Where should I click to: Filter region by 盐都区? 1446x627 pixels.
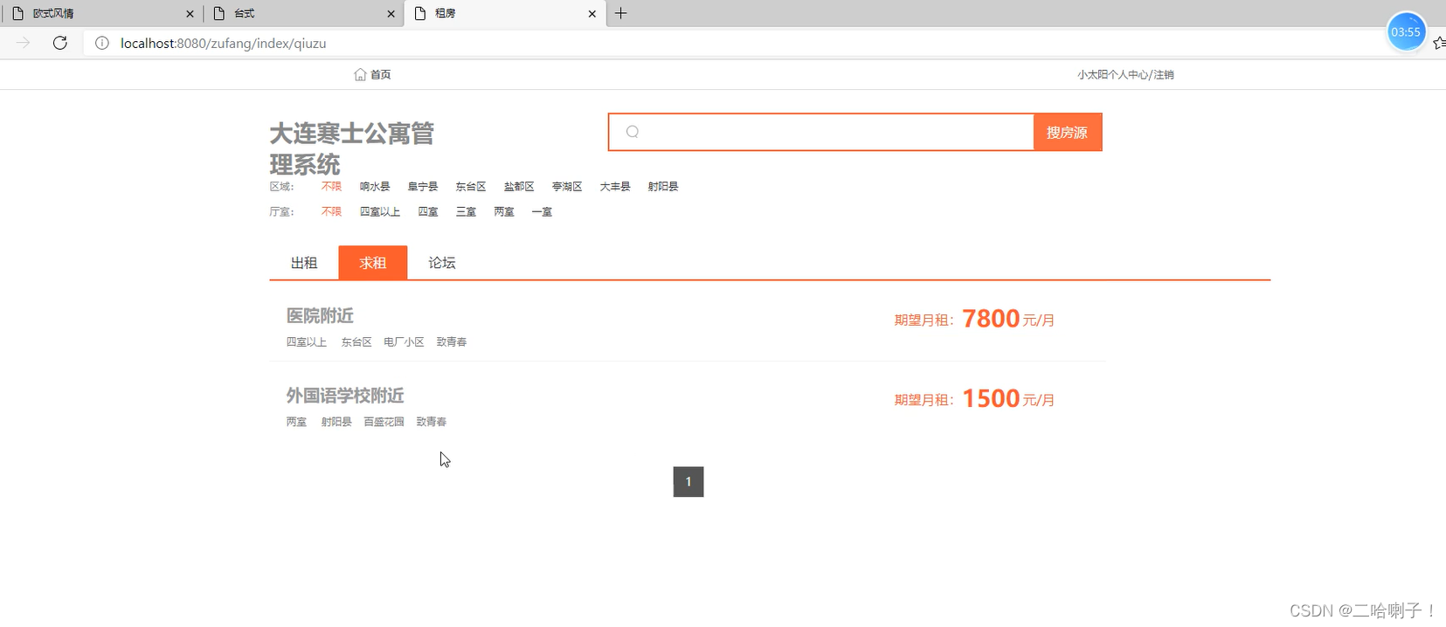[519, 186]
